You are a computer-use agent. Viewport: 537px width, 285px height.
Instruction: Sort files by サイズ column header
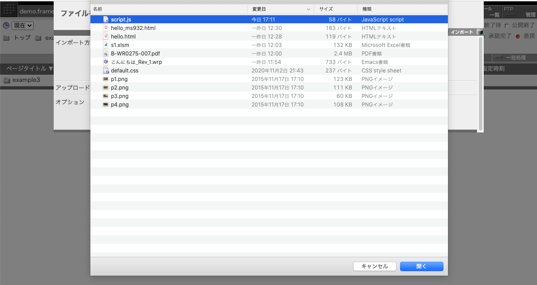[335, 9]
